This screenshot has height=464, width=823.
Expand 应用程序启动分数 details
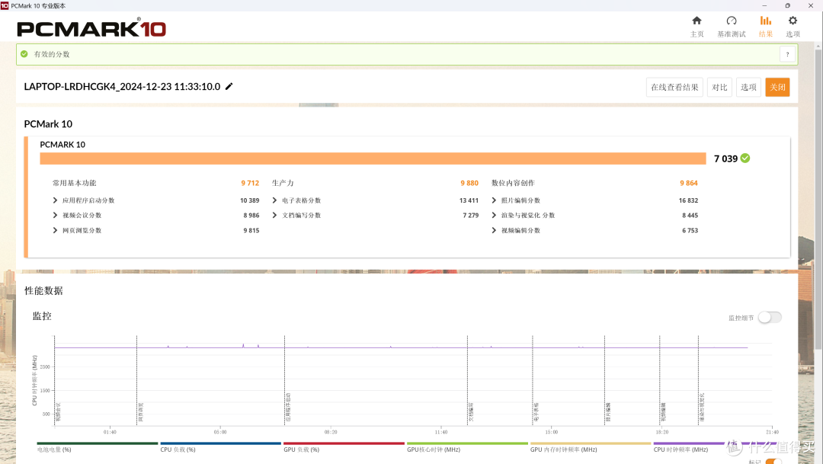(56, 200)
